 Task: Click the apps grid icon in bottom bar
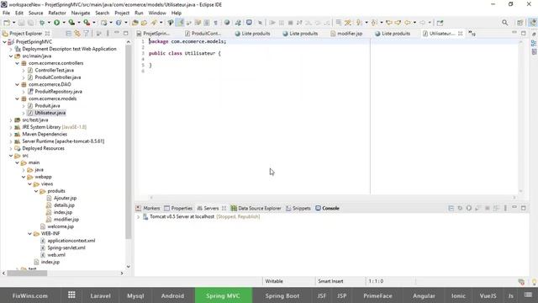coord(71,295)
